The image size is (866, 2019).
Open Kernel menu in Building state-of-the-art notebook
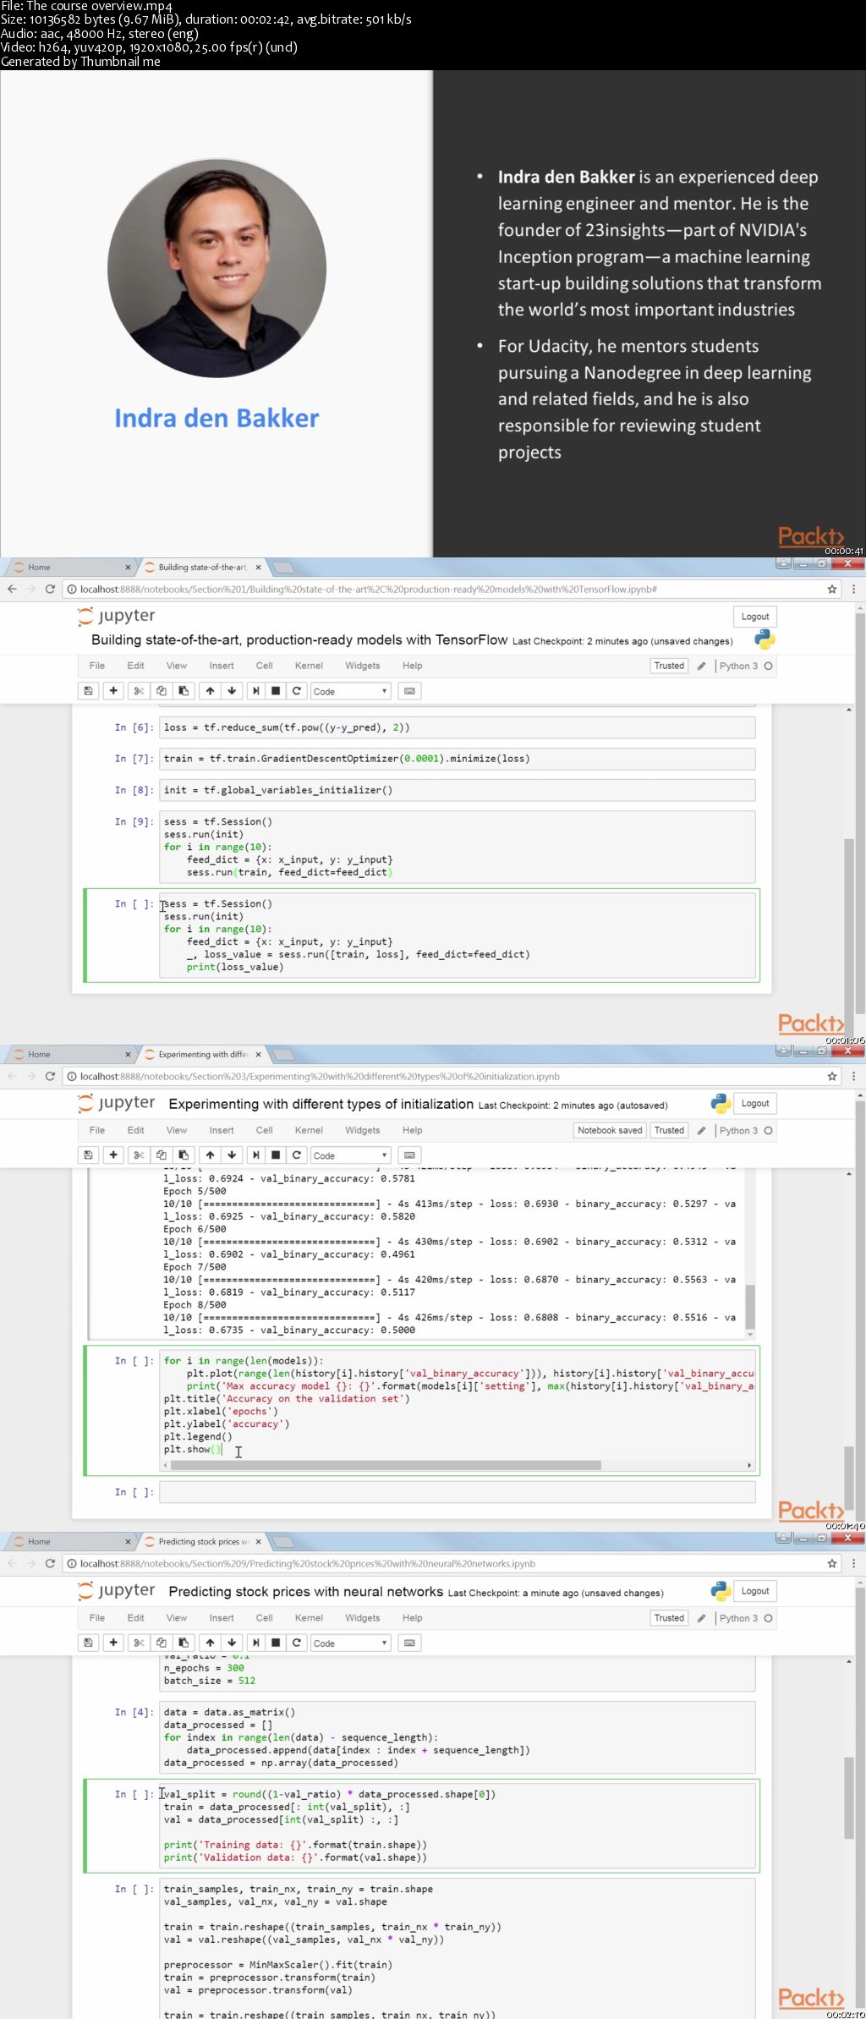coord(309,666)
